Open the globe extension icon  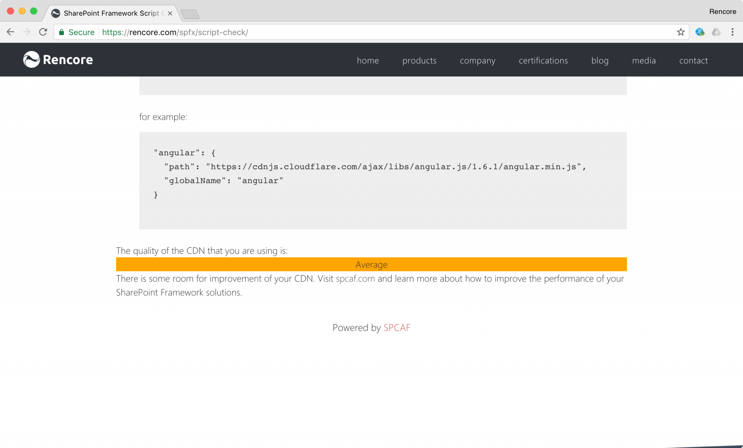(x=700, y=32)
